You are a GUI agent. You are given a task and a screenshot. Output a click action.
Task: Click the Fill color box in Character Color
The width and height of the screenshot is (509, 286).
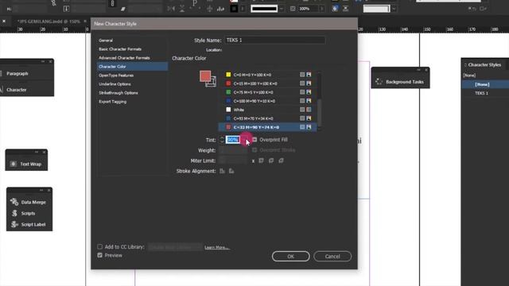[x=205, y=76]
